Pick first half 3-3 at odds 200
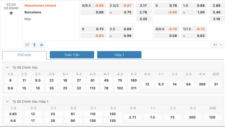This screenshot has height=127, width=225. (x=193, y=117)
